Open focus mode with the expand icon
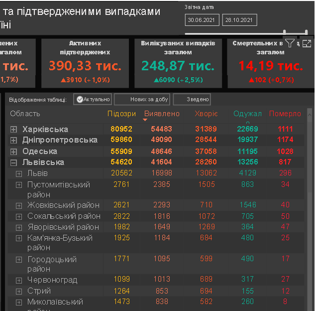 click(x=307, y=44)
